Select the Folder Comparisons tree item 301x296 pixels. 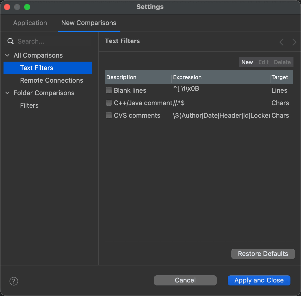44,93
